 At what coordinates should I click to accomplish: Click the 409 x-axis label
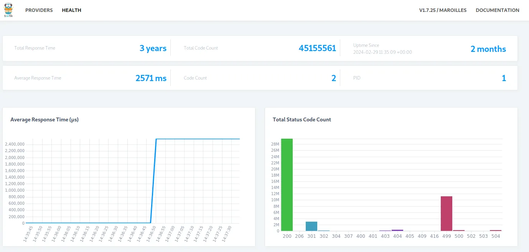[422, 236]
